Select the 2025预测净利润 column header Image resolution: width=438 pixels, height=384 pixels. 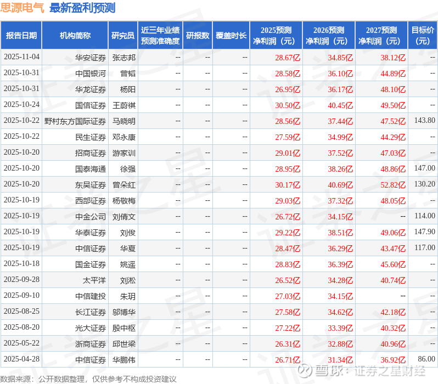tap(276, 36)
